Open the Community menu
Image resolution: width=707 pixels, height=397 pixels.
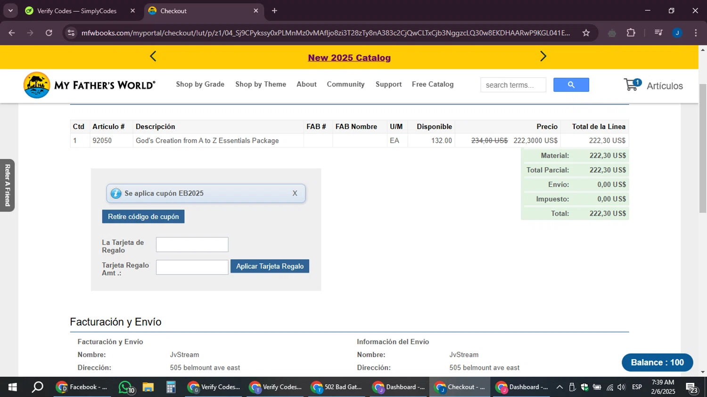345,84
